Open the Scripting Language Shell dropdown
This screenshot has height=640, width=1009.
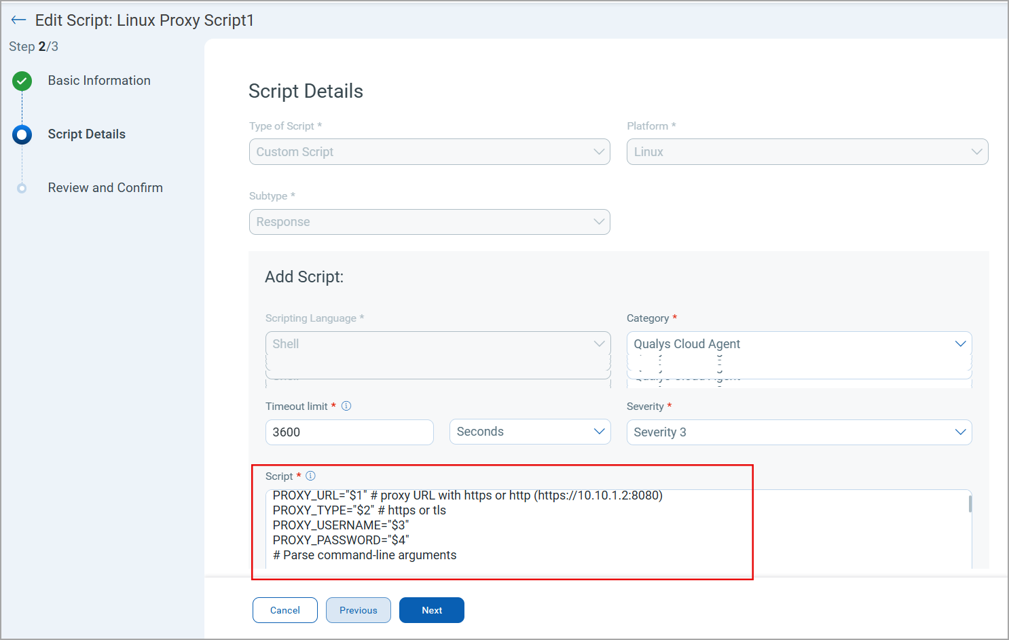click(438, 344)
